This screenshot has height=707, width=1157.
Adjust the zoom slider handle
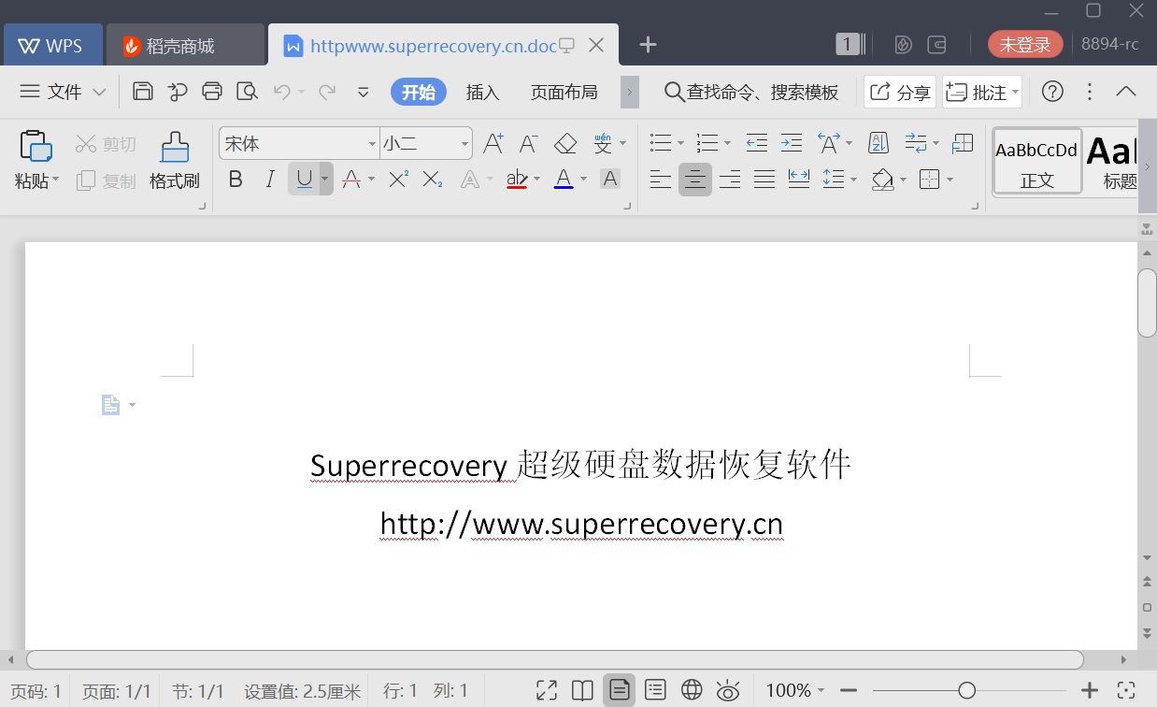(967, 690)
